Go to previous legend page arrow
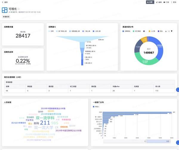The width and height of the screenshot is (179, 150). pyautogui.click(x=166, y=31)
